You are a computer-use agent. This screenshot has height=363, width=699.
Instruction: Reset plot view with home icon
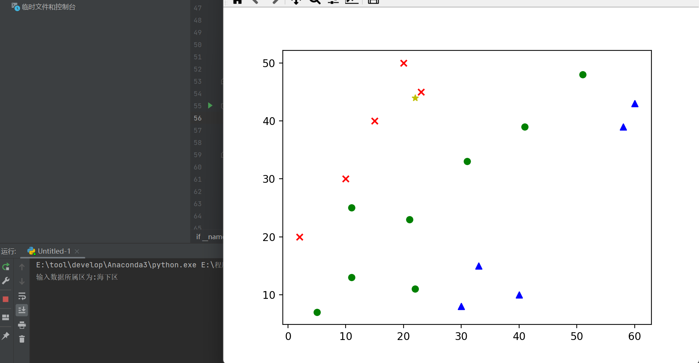point(237,1)
